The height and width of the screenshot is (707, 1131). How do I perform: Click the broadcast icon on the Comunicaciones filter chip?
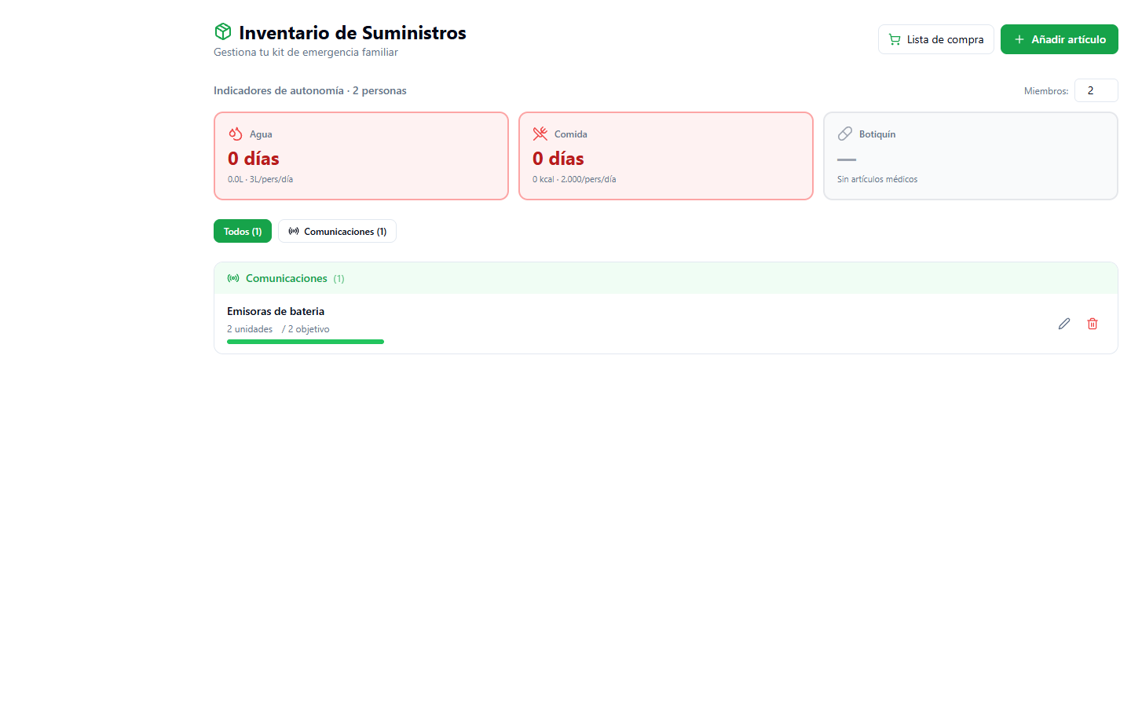click(294, 231)
